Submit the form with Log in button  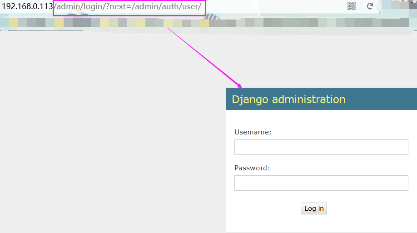314,208
